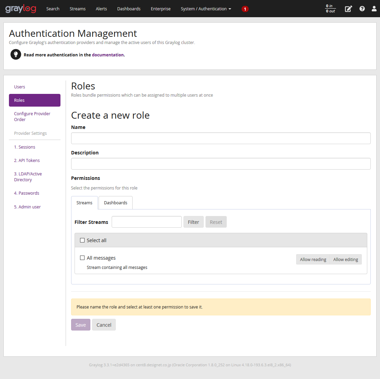Viewport: 380px width, 379px height.
Task: Open LDAP/Active Directory settings
Action: pyautogui.click(x=28, y=177)
